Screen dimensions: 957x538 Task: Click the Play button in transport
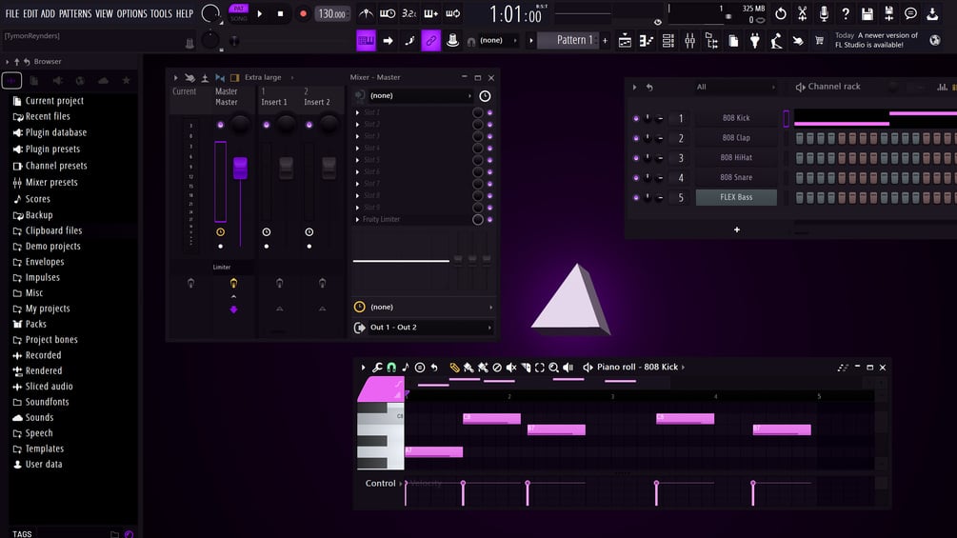pyautogui.click(x=260, y=13)
